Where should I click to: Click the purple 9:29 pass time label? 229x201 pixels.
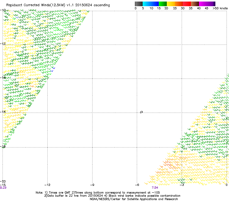3,188
